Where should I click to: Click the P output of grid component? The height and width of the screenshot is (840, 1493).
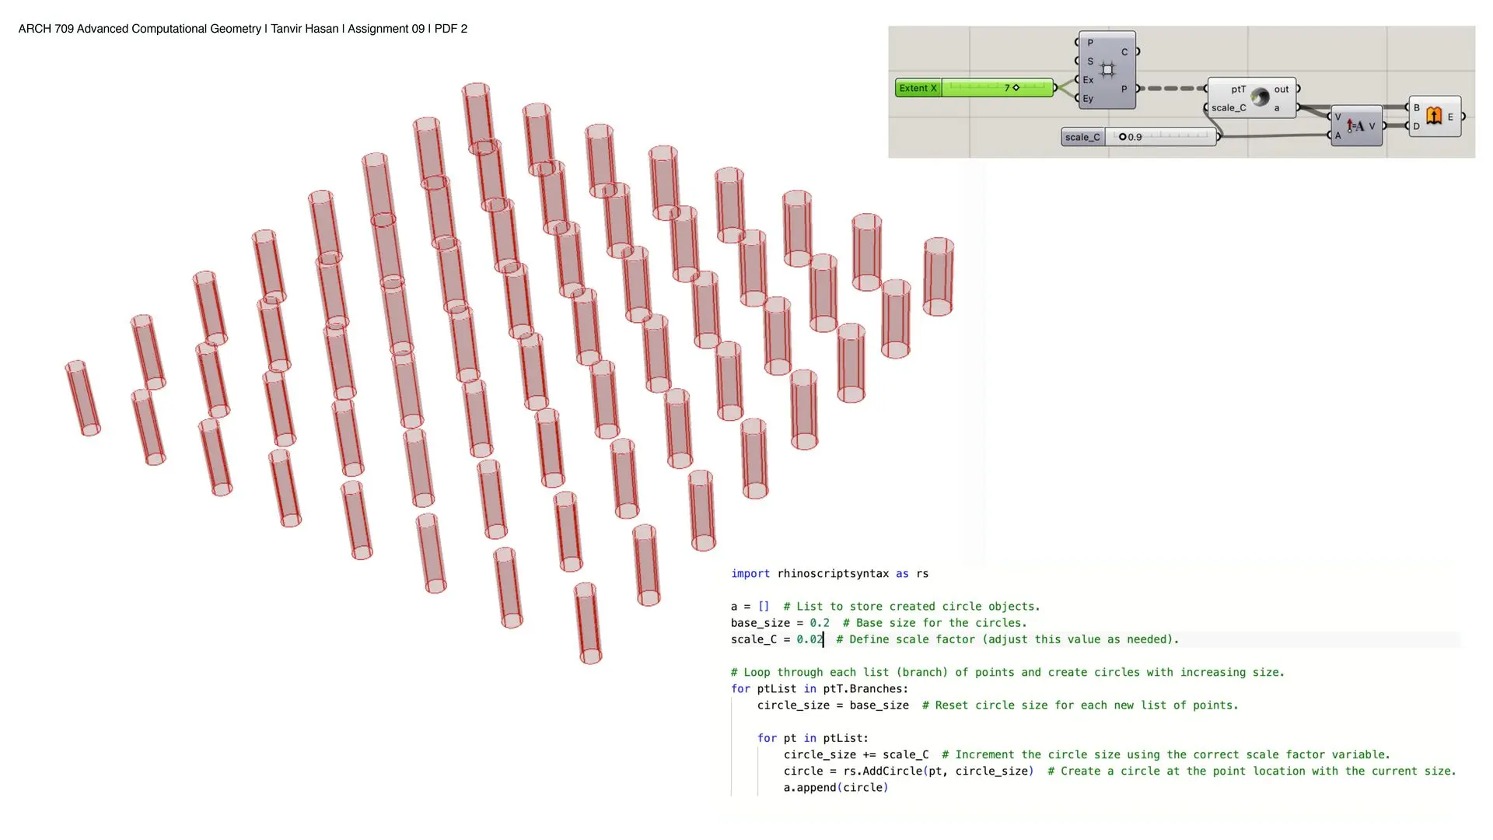pos(1124,89)
